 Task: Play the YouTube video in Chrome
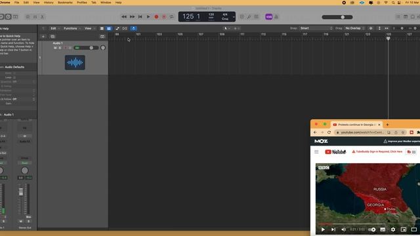[x=323, y=229]
